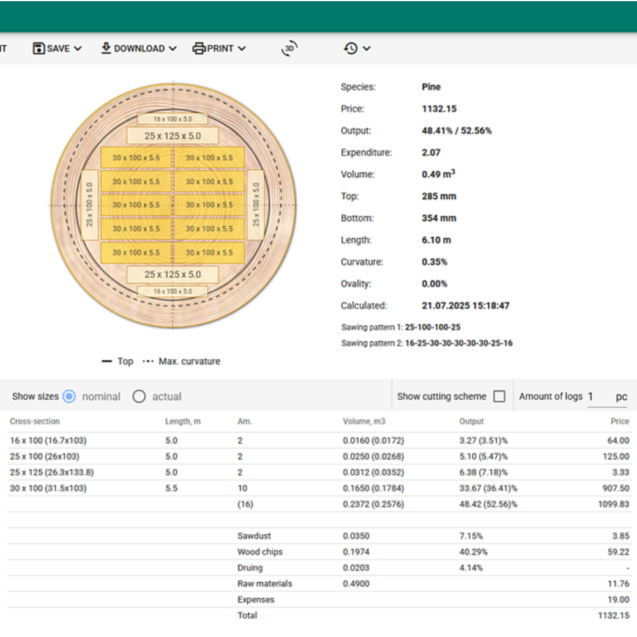The height and width of the screenshot is (637, 637).
Task: Click the Volume, m3 column header
Action: coord(363,422)
